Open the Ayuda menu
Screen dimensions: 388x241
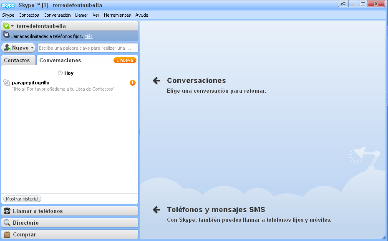tap(142, 15)
